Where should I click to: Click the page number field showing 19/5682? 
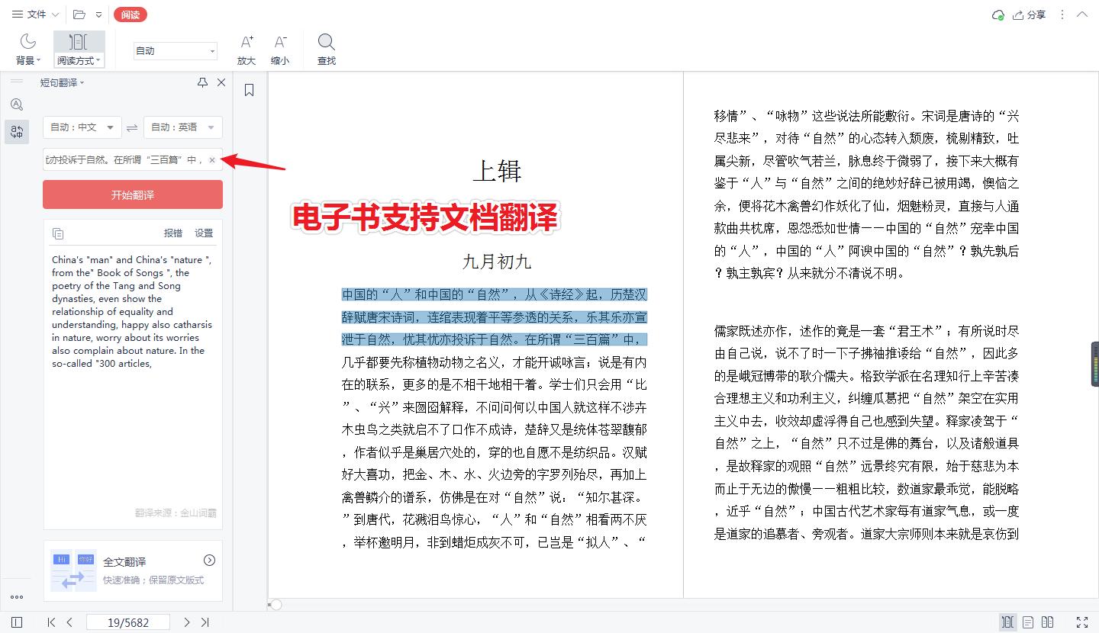[128, 622]
